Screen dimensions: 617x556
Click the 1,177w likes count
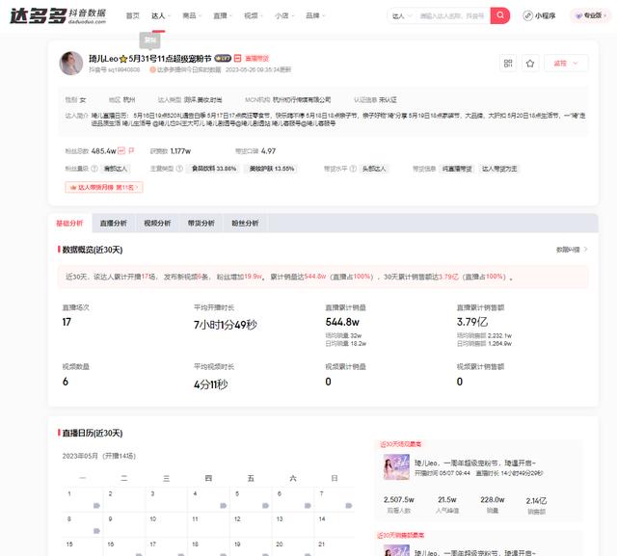pyautogui.click(x=180, y=151)
